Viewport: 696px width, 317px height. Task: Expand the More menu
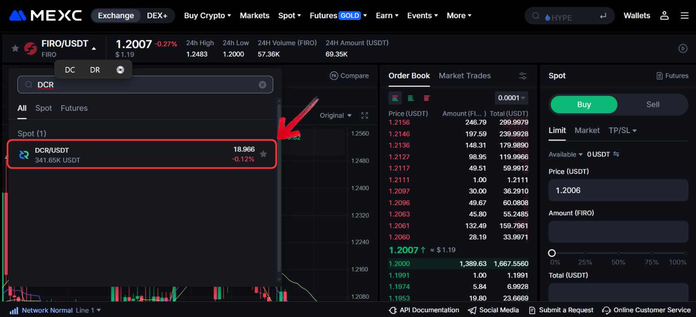click(459, 16)
